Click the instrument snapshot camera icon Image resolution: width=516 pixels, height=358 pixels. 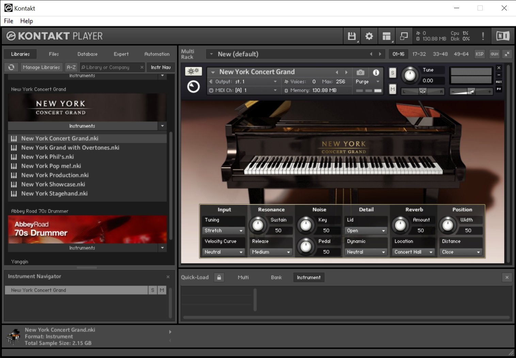click(x=360, y=72)
